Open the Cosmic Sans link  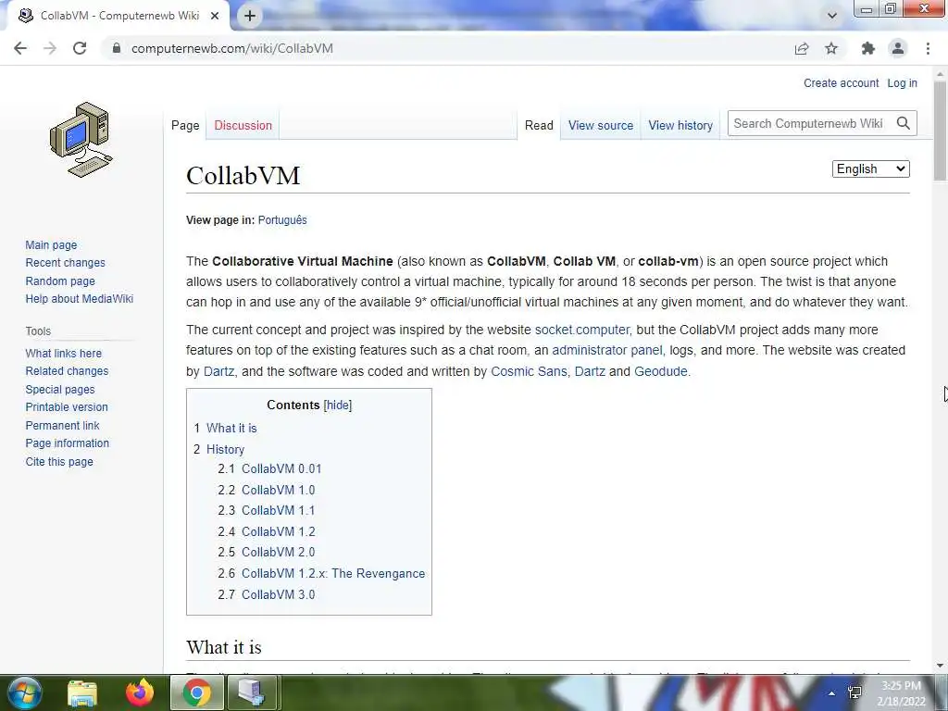pos(529,371)
